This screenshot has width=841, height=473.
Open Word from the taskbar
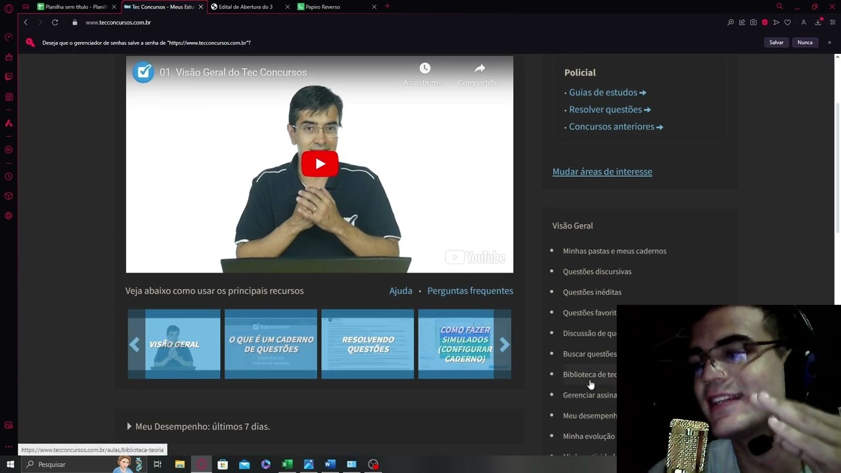(330, 464)
